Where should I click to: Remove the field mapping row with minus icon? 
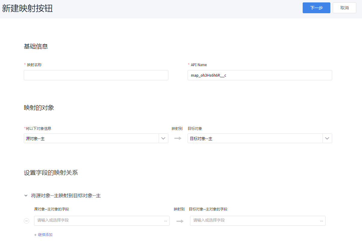coord(27,221)
